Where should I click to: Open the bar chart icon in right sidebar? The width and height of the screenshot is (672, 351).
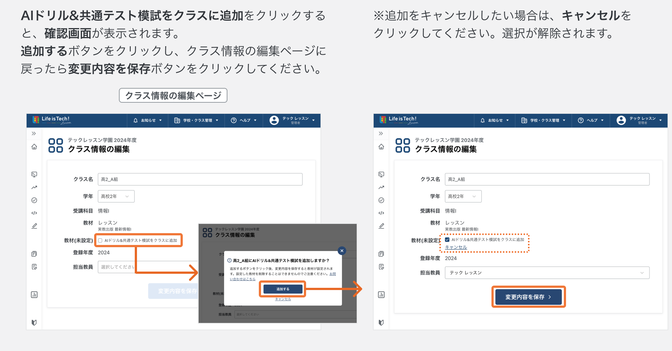pyautogui.click(x=381, y=294)
